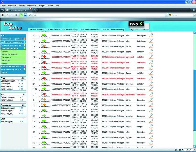Open the Bearbeiten menu
The image size is (196, 152).
click(12, 6)
